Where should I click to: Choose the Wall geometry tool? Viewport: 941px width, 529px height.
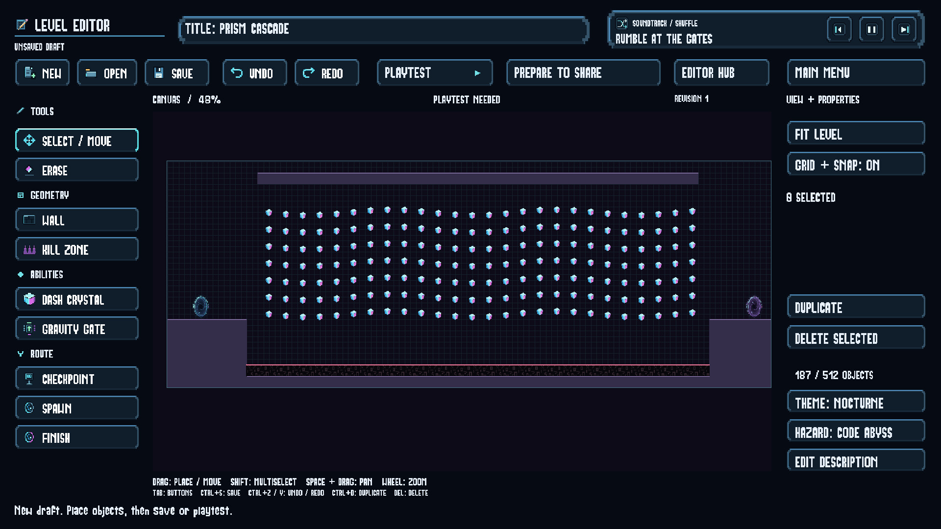(x=77, y=220)
